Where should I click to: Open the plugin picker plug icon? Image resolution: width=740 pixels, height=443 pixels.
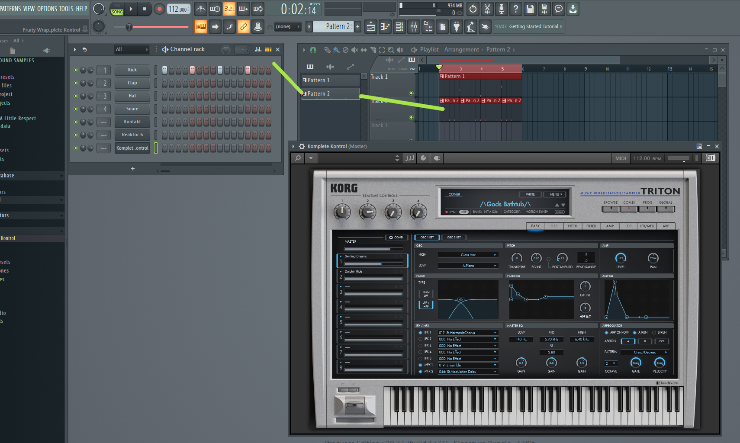click(x=457, y=27)
